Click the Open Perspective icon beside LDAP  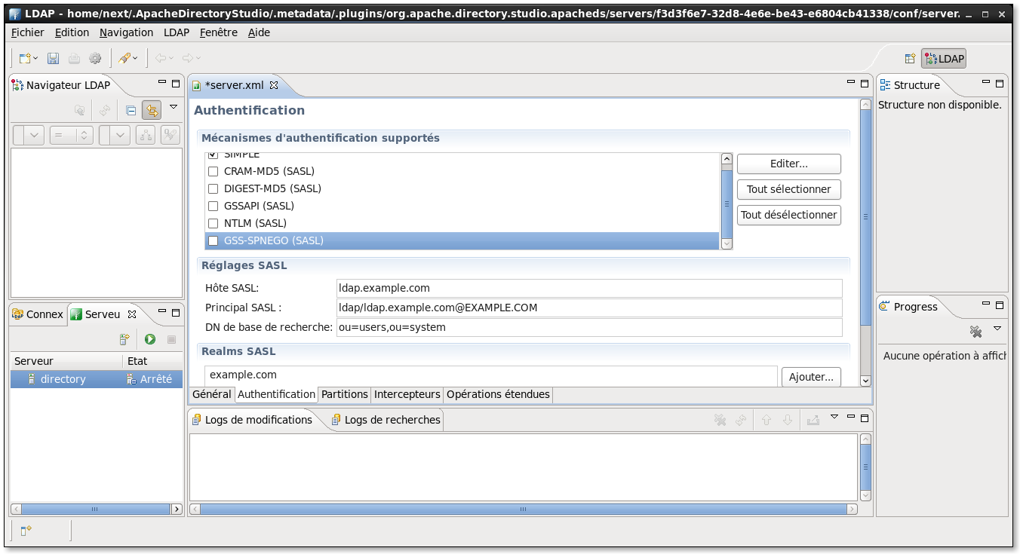910,59
